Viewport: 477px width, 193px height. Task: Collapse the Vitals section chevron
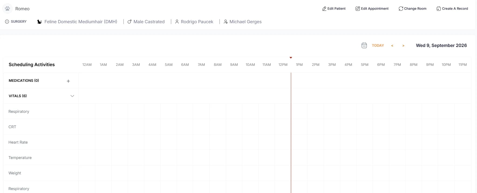click(72, 96)
